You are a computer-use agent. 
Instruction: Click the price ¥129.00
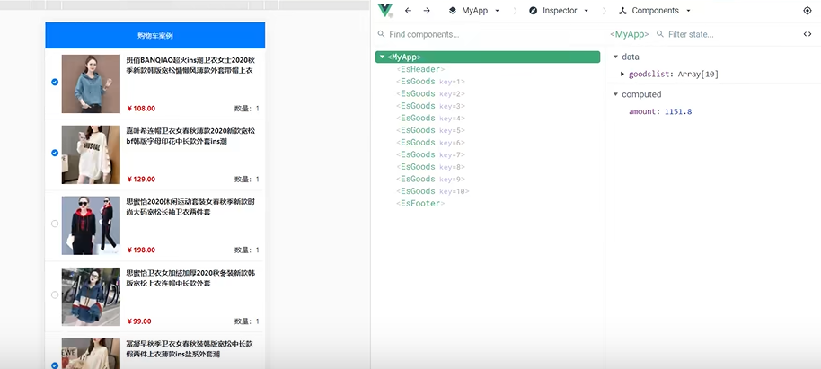[x=141, y=179]
